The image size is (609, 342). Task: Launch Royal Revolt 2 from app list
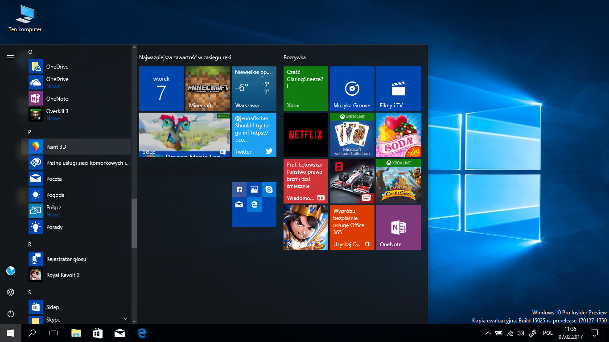point(76,275)
